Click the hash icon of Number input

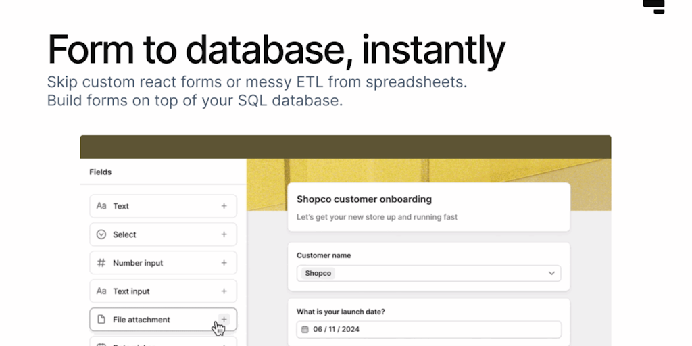coord(101,263)
